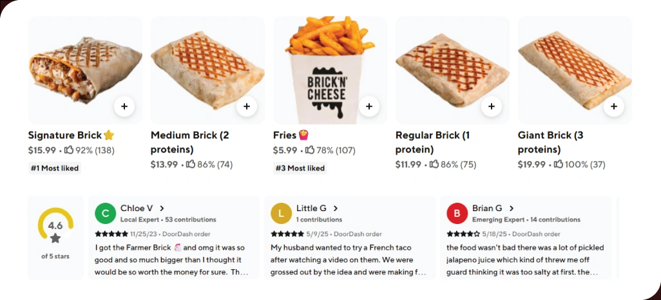
Task: Add Signature Brick to cart
Action: [124, 106]
